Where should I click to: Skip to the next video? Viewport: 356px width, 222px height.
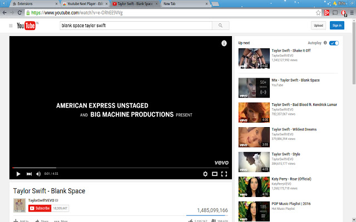29,174
